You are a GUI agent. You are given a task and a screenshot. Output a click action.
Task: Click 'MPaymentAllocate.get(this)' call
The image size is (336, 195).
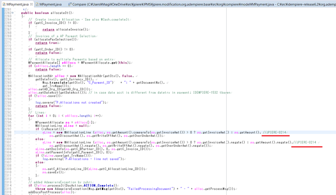tap(106, 63)
